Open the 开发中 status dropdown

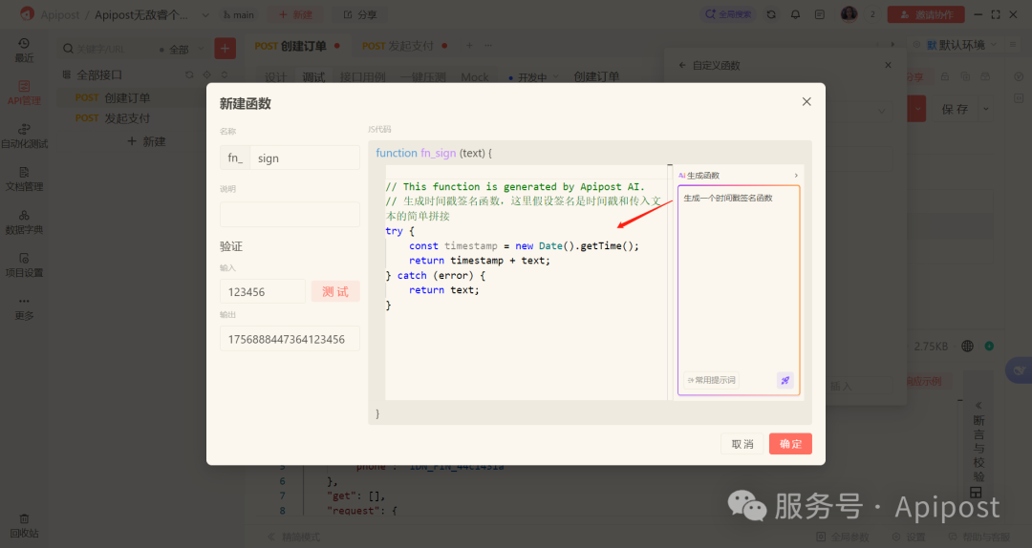tap(534, 77)
